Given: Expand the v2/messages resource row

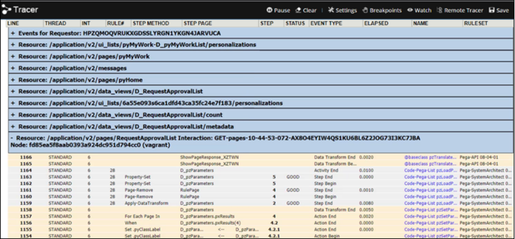Looking at the screenshot, I should coord(13,68).
